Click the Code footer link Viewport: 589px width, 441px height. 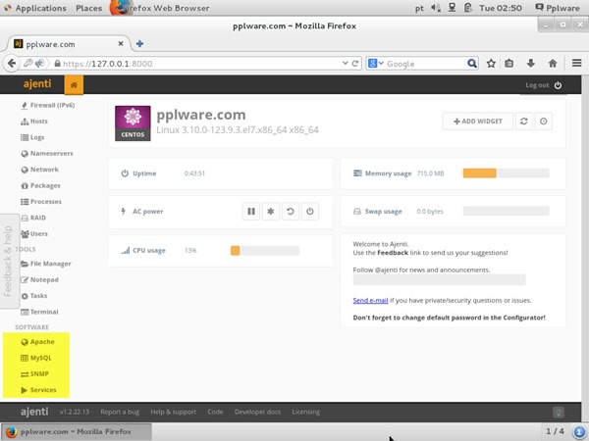coord(215,412)
